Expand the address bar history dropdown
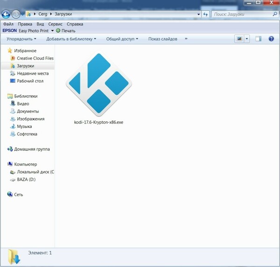Viewport: 280px width, 267px height. click(199, 14)
